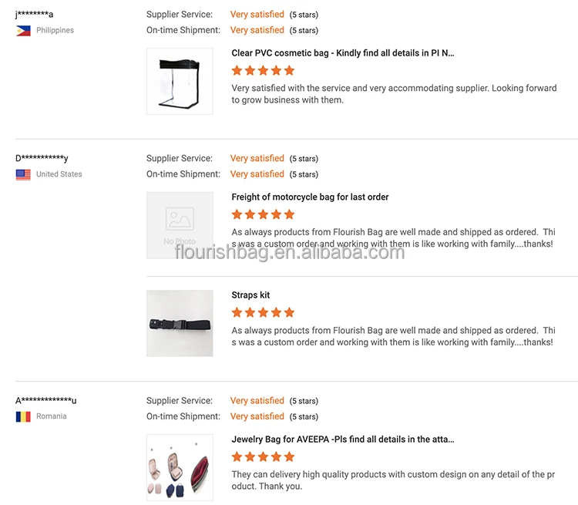Click star rating under Jewelry Bag for AVEEPA
Image resolution: width=578 pixels, height=505 pixels.
[263, 456]
